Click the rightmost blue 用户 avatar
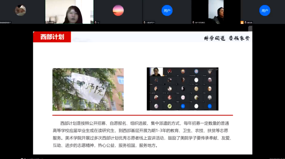 tap(264, 10)
